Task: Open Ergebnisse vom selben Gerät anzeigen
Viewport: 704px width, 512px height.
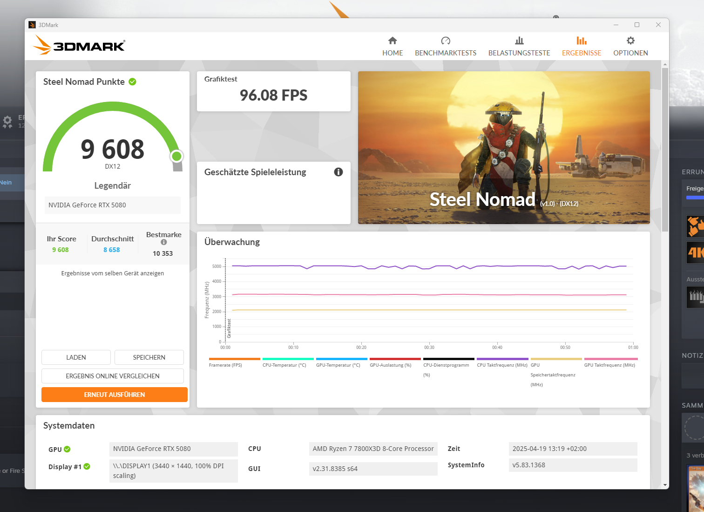Action: click(112, 273)
